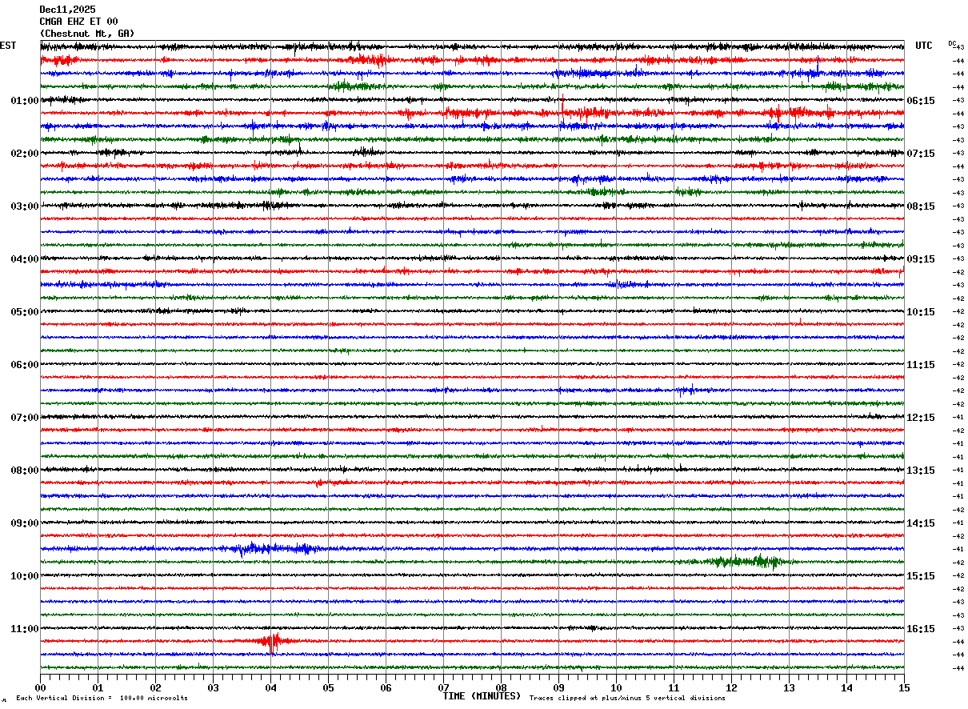This screenshot has height=709, width=968.
Task: Click minute 08 on the time axis
Action: point(501,687)
